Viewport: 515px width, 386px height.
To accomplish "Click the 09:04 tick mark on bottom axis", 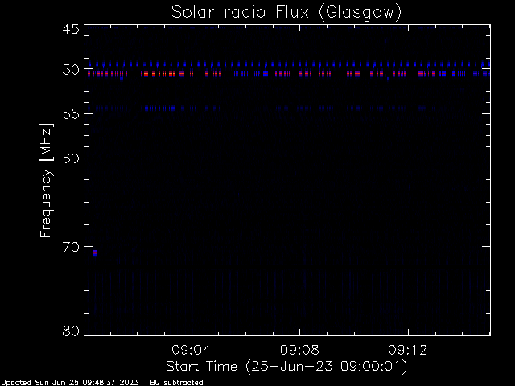I will click(x=192, y=332).
